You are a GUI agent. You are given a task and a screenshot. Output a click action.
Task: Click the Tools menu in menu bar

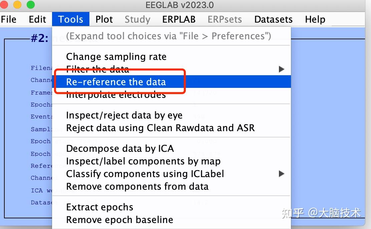pos(71,19)
